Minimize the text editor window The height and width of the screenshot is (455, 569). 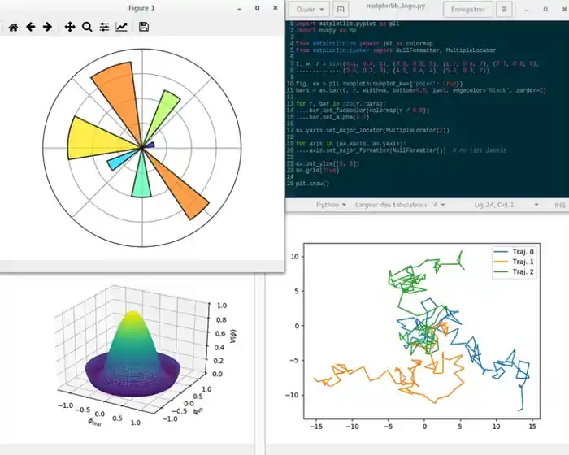click(527, 11)
